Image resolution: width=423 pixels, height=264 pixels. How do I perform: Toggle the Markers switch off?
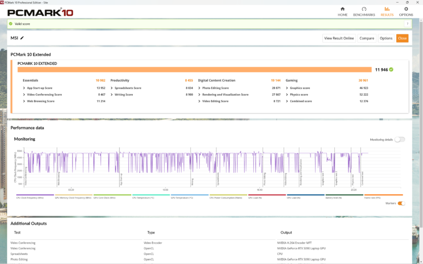(x=401, y=203)
